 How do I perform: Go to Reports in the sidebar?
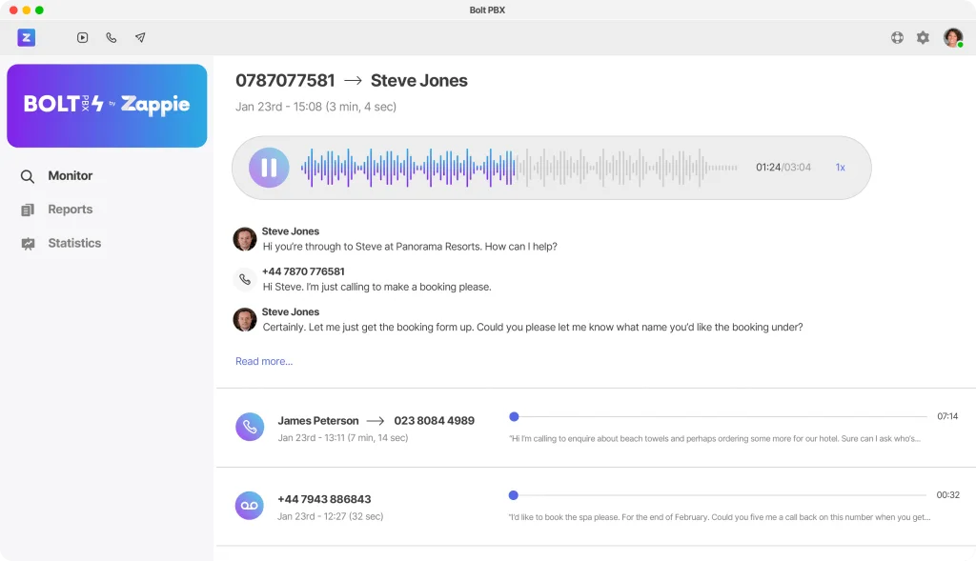pyautogui.click(x=71, y=210)
